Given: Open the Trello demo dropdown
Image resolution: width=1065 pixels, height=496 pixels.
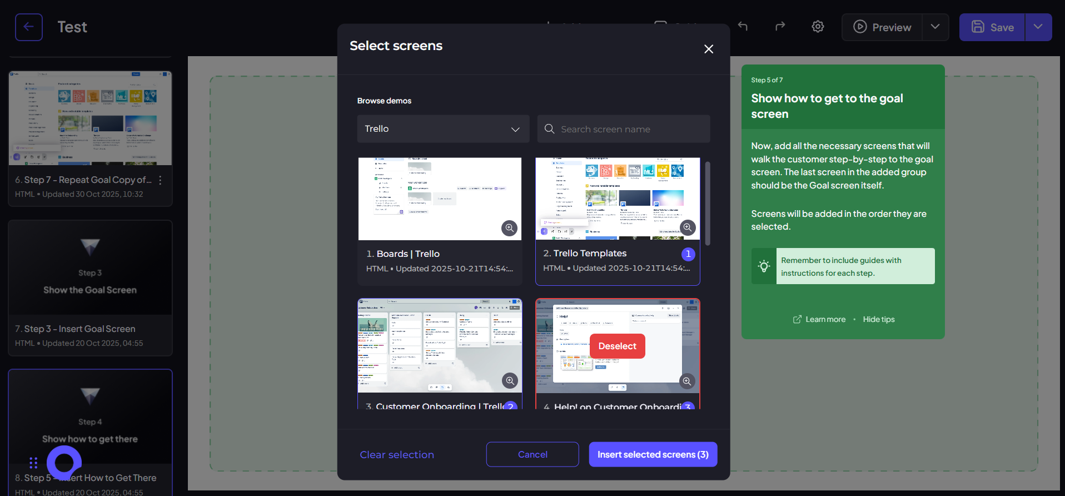Looking at the screenshot, I should [443, 129].
